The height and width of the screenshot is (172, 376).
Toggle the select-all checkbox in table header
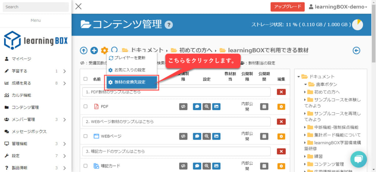(x=86, y=79)
